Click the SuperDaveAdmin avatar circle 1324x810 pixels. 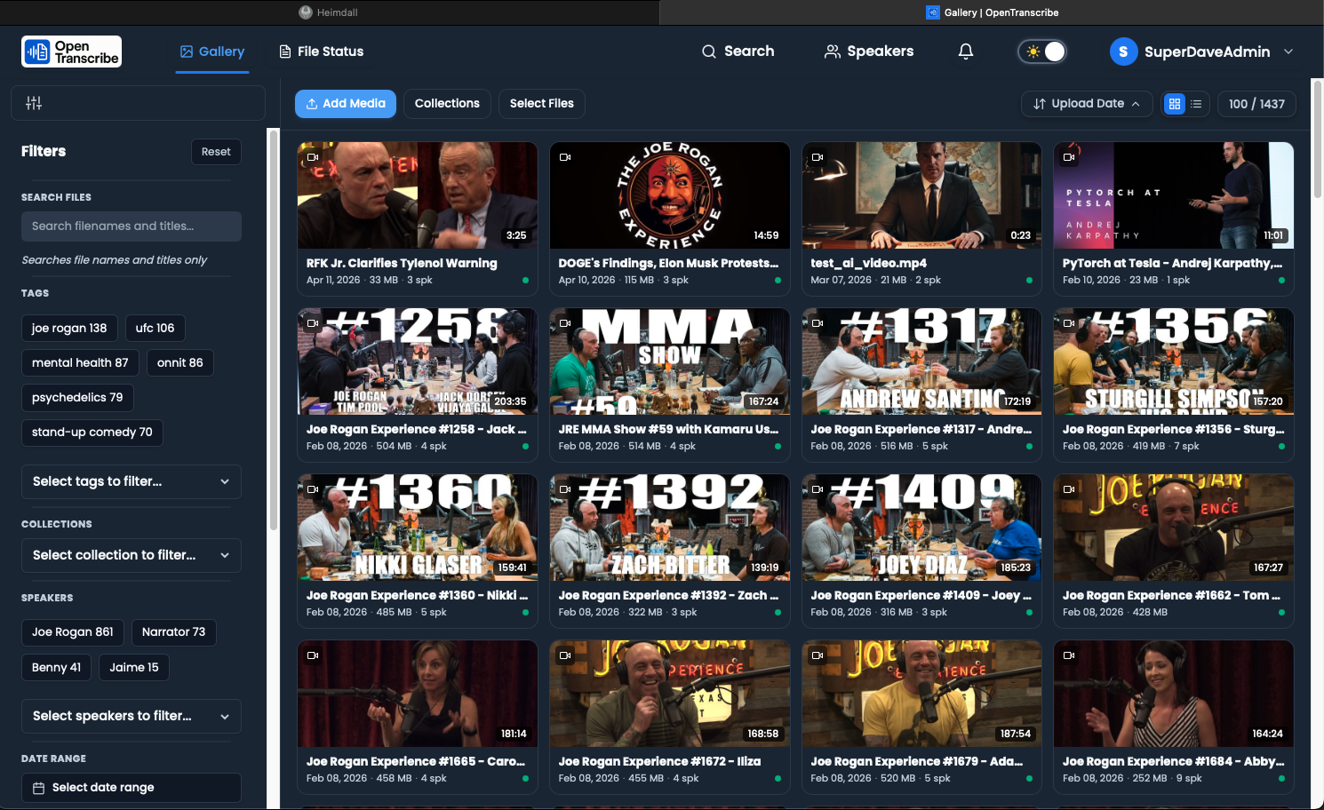[x=1123, y=52]
